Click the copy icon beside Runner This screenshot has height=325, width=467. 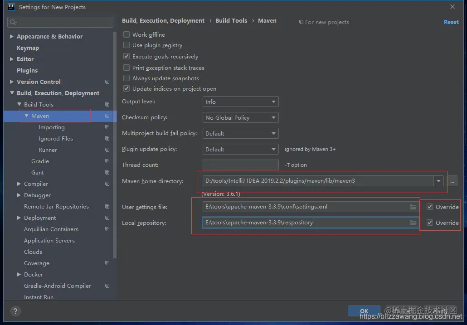click(107, 150)
